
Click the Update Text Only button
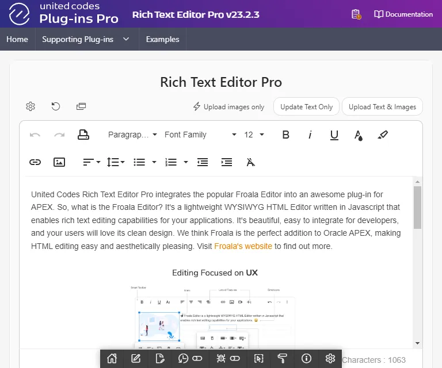pyautogui.click(x=306, y=106)
